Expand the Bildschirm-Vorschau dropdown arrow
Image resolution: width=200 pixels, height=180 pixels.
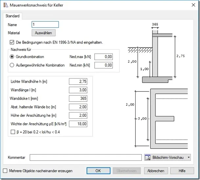coord(189,157)
